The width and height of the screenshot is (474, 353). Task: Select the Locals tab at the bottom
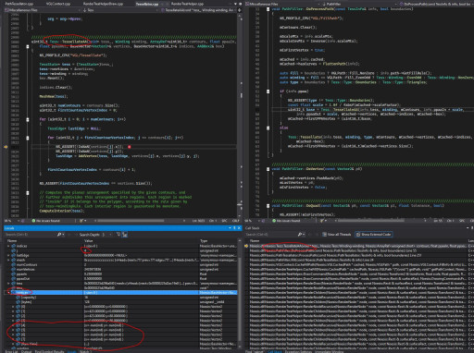pos(72,351)
